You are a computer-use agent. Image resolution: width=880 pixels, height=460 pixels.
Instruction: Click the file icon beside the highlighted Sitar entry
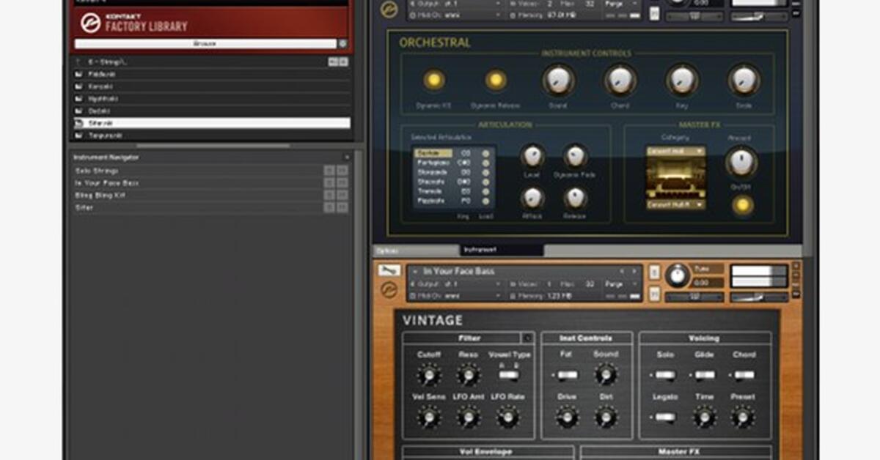[x=78, y=123]
